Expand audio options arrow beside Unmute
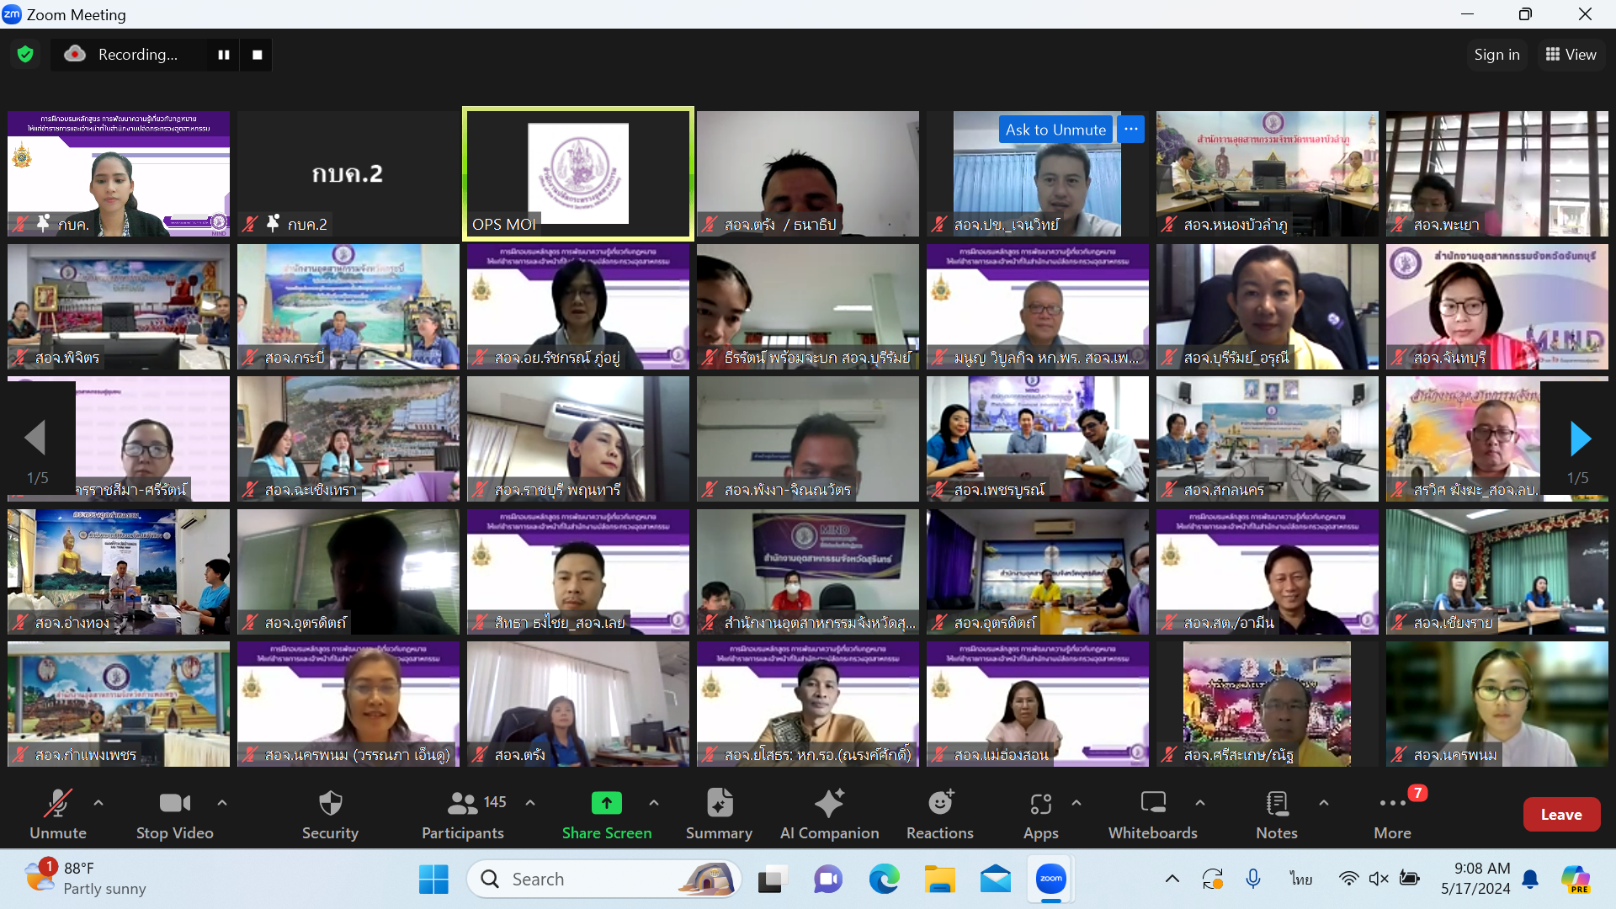The width and height of the screenshot is (1616, 909). point(98,803)
